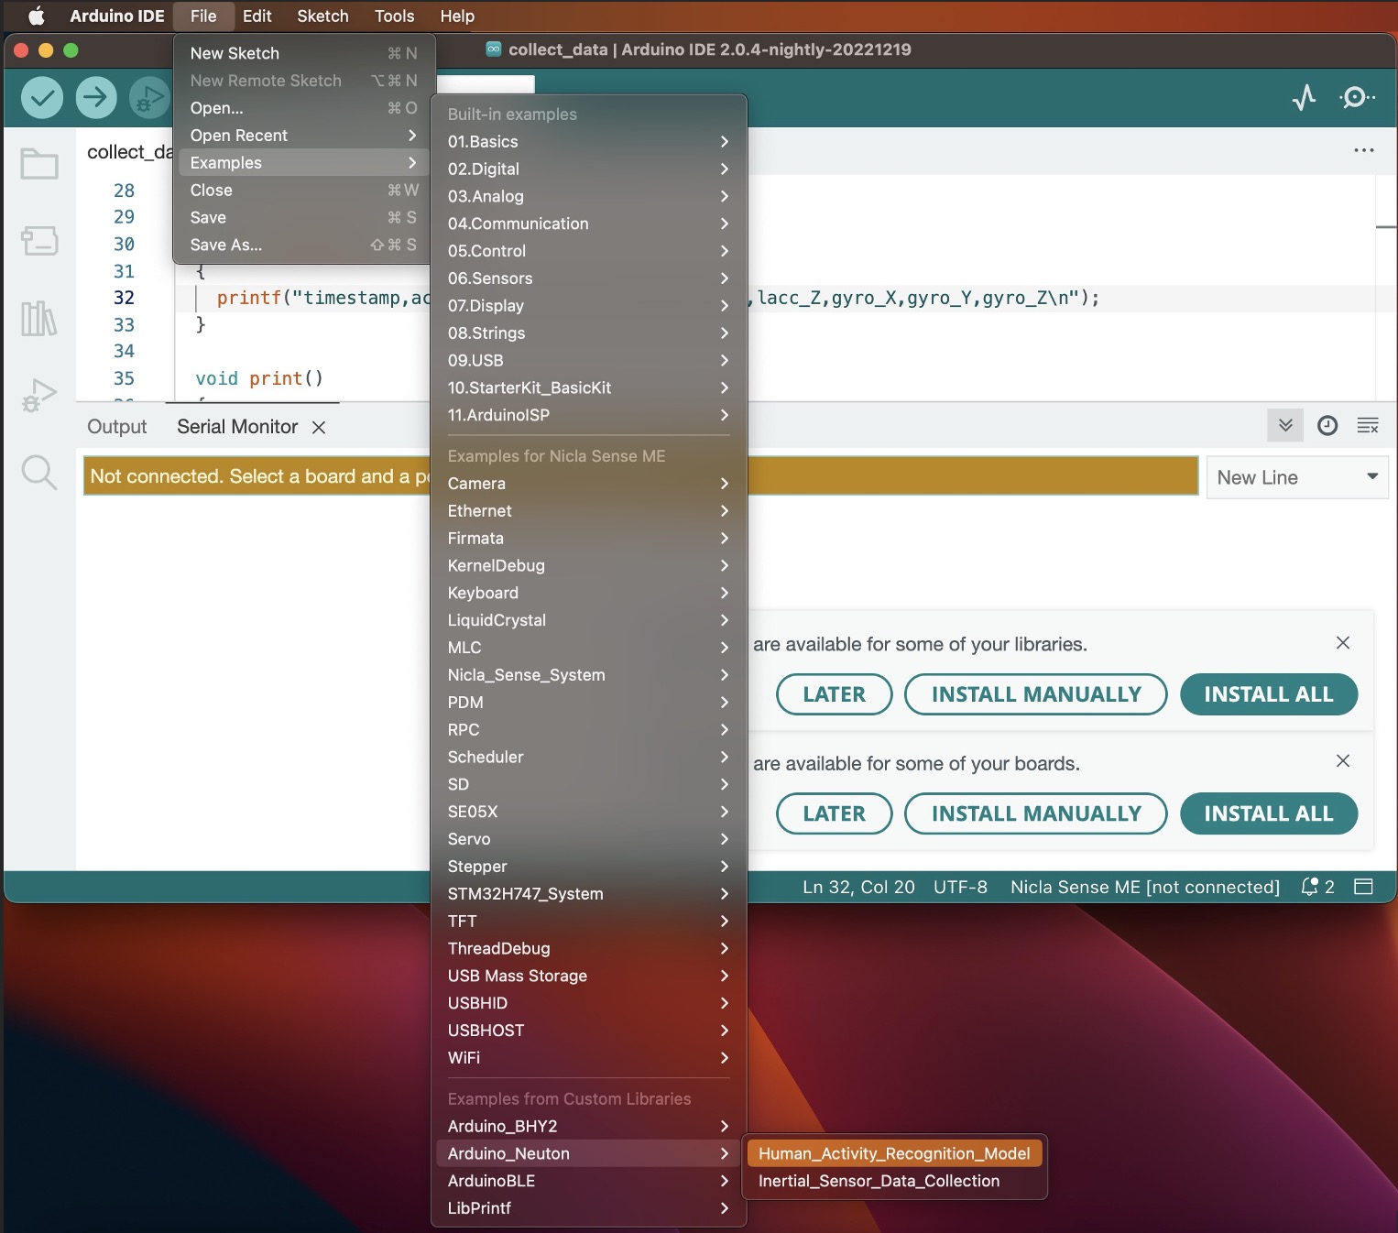The width and height of the screenshot is (1398, 1233).
Task: Switch to the Output tab
Action: pyautogui.click(x=116, y=427)
